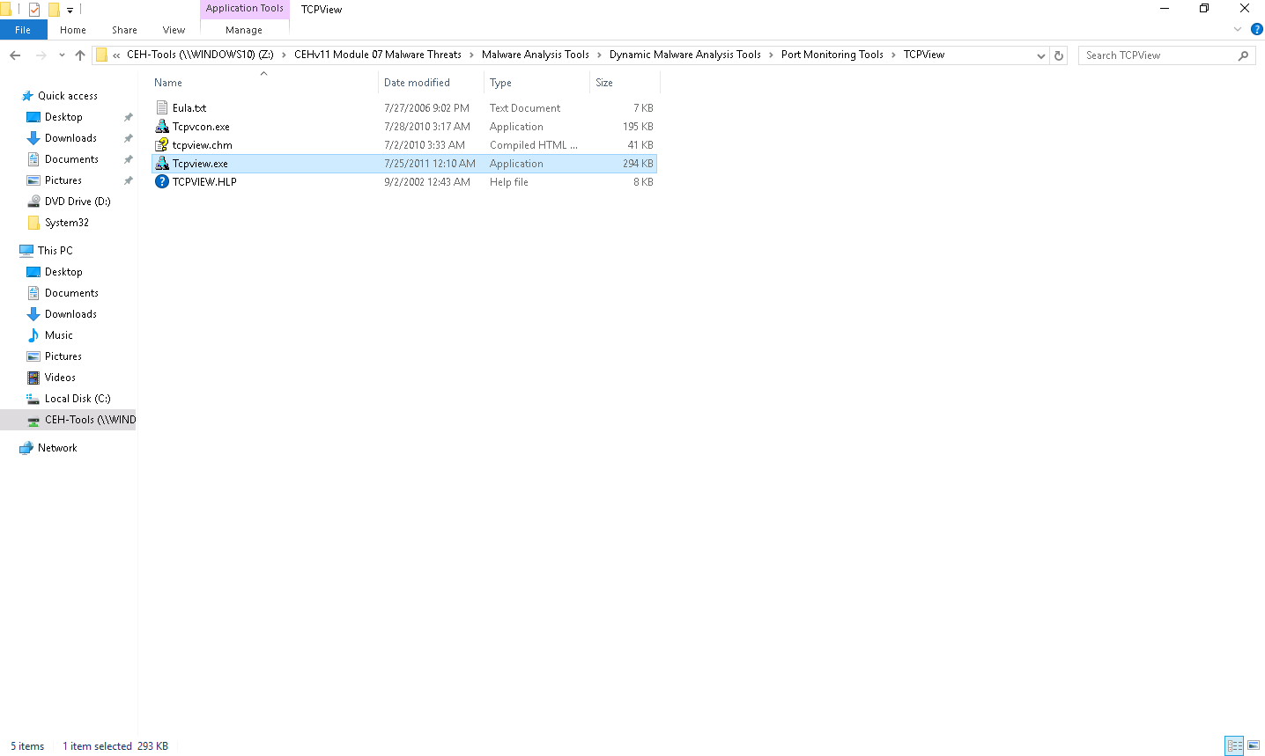This screenshot has width=1265, height=756.
Task: Switch to Large icons view in status bar
Action: (x=1254, y=745)
